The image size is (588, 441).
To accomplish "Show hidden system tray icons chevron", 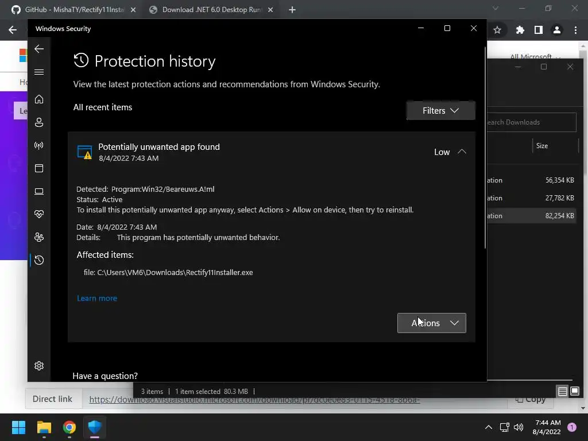I will [x=489, y=427].
